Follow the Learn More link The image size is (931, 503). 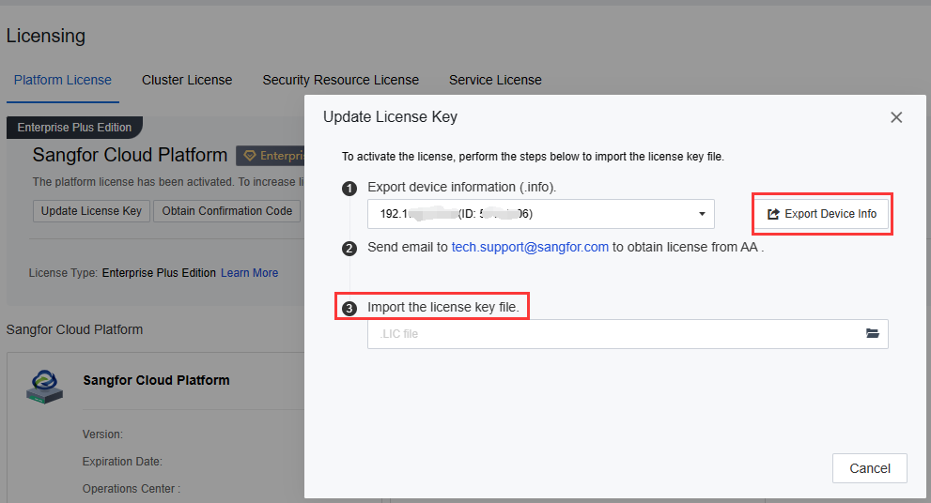(x=249, y=273)
